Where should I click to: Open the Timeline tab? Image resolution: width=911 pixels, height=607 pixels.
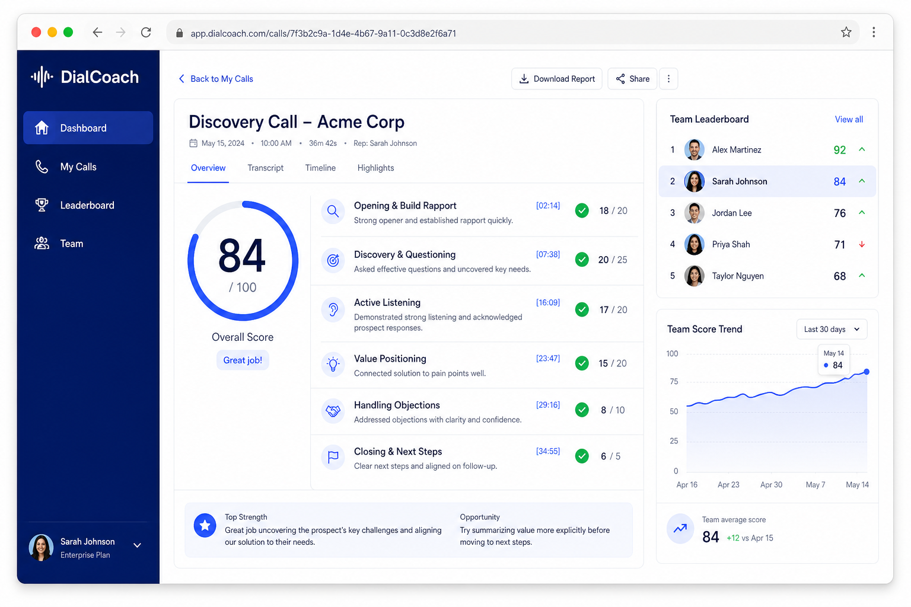(320, 168)
